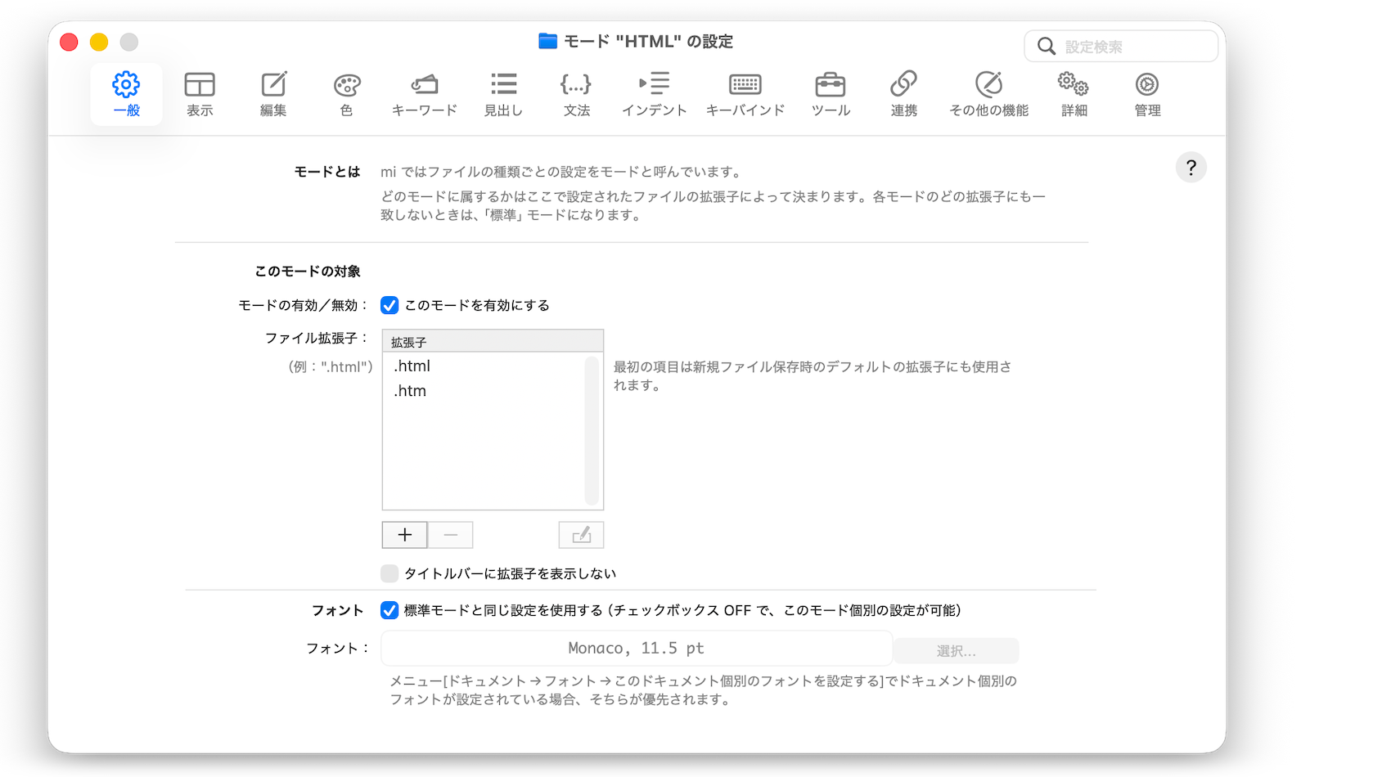
Task: Go to the インデント settings pane
Action: click(654, 94)
